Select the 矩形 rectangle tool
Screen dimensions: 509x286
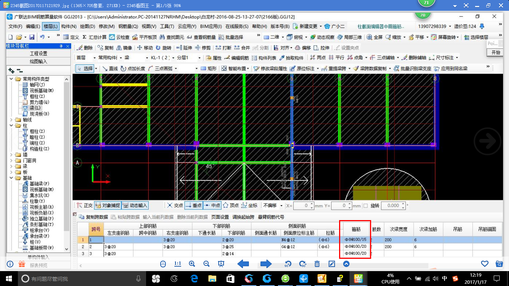[x=209, y=69]
